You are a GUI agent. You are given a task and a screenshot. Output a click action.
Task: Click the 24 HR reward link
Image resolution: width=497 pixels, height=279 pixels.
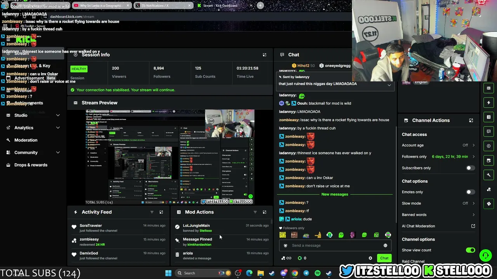click(100, 245)
